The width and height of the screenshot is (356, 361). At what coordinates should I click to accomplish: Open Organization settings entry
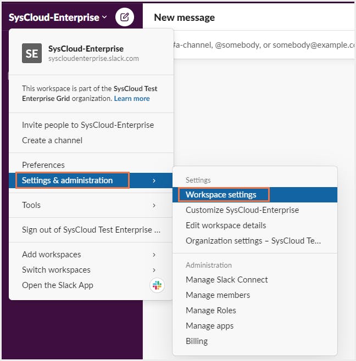253,241
